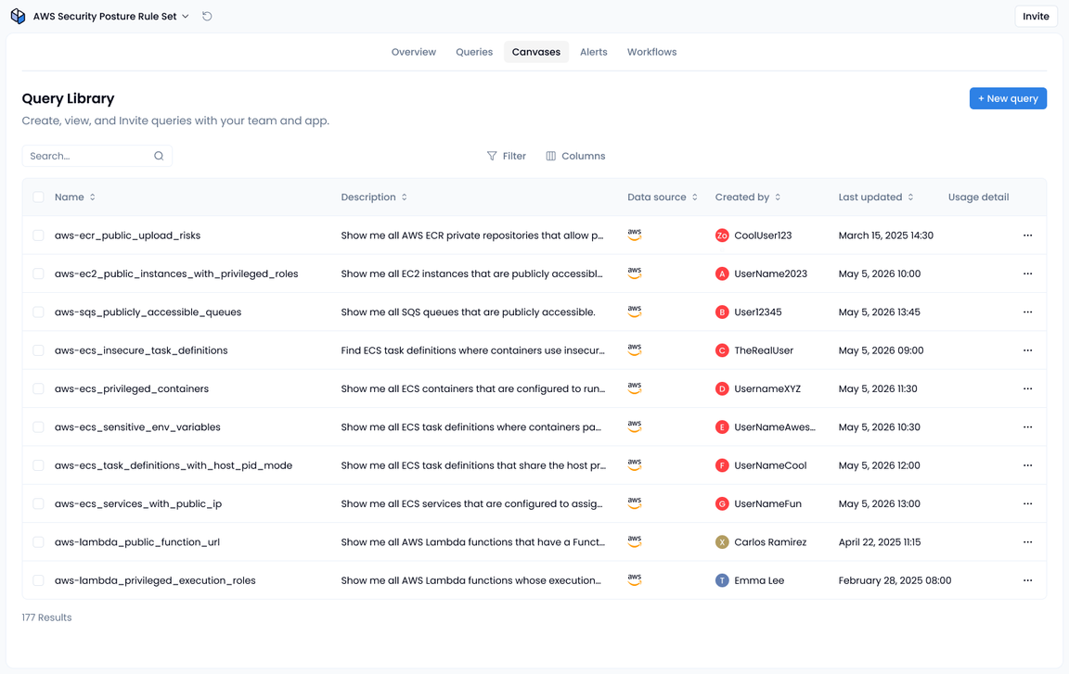Check the box for aws-ecs_privileged_containers
Screen dimensions: 1069x674
coord(38,388)
